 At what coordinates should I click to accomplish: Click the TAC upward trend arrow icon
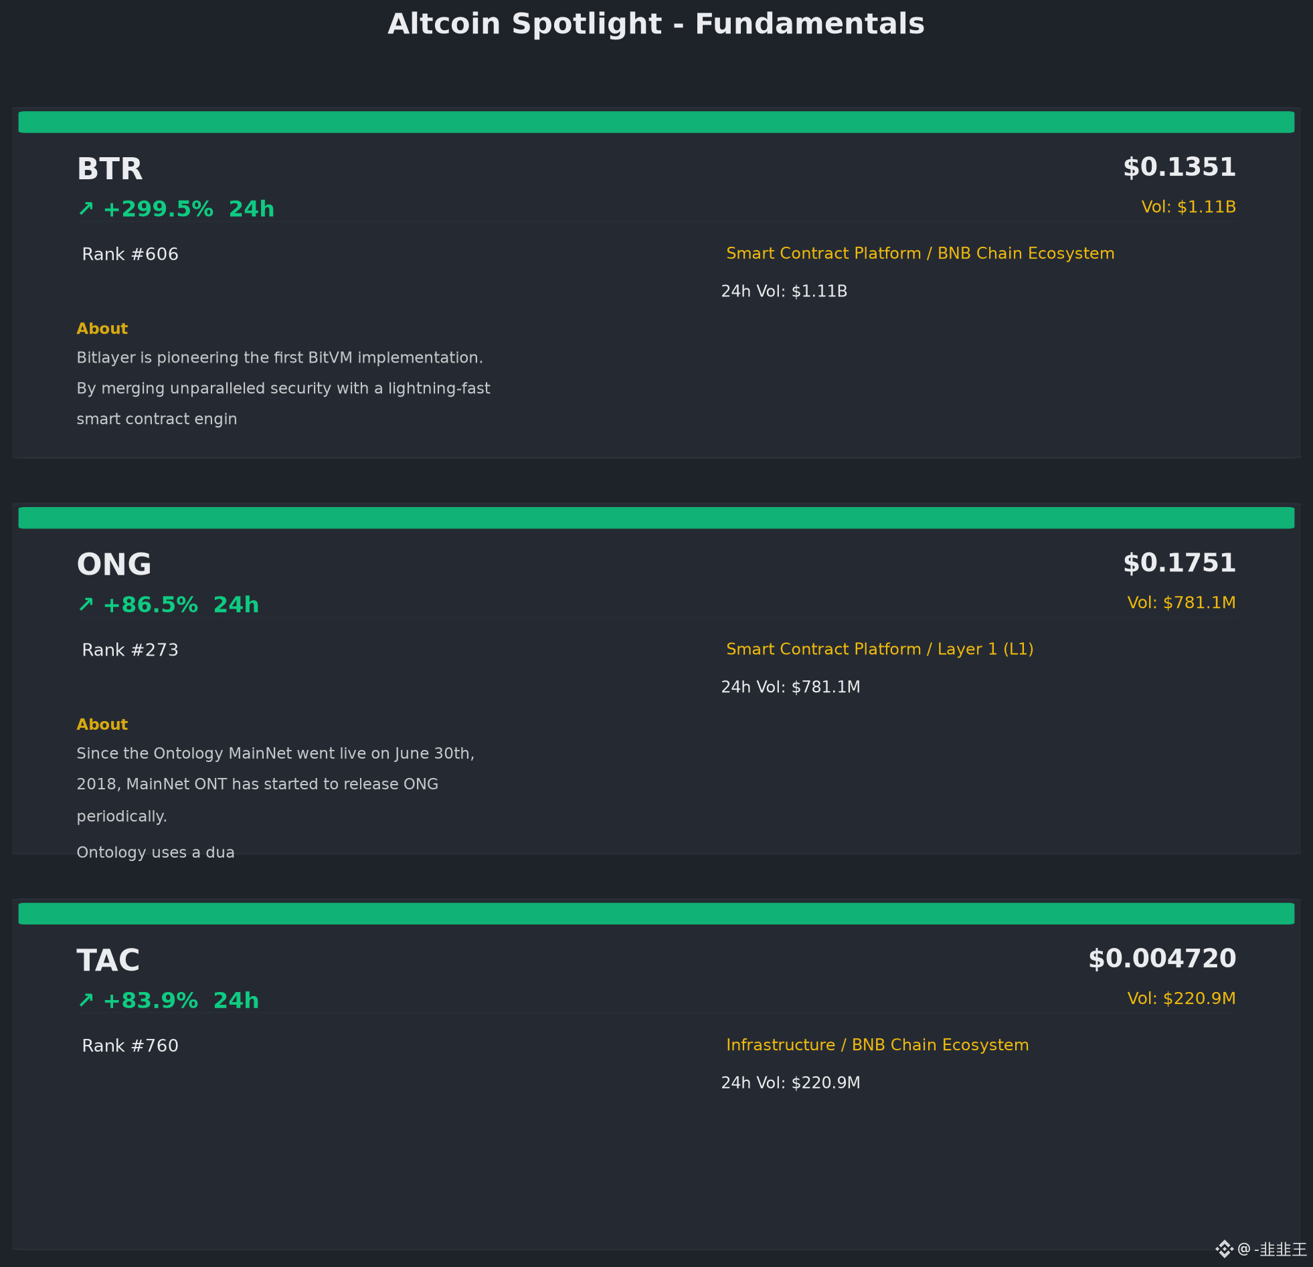click(x=86, y=1001)
